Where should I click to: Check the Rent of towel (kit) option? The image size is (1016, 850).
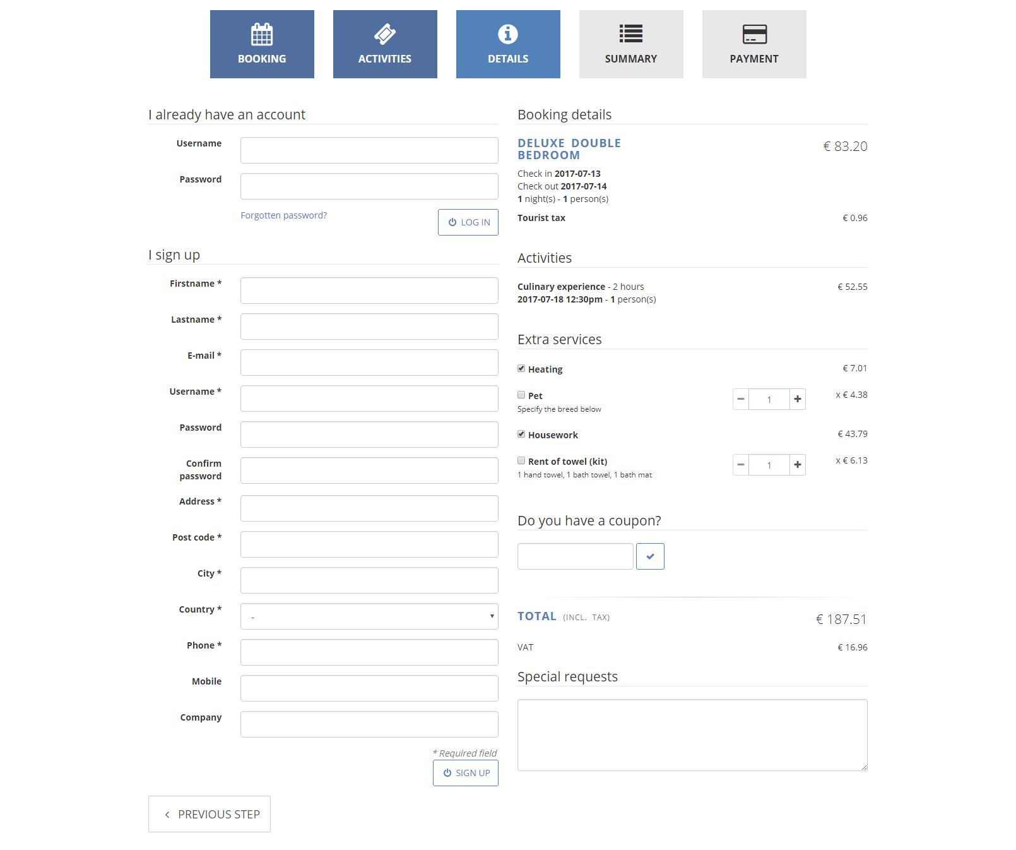tap(521, 460)
